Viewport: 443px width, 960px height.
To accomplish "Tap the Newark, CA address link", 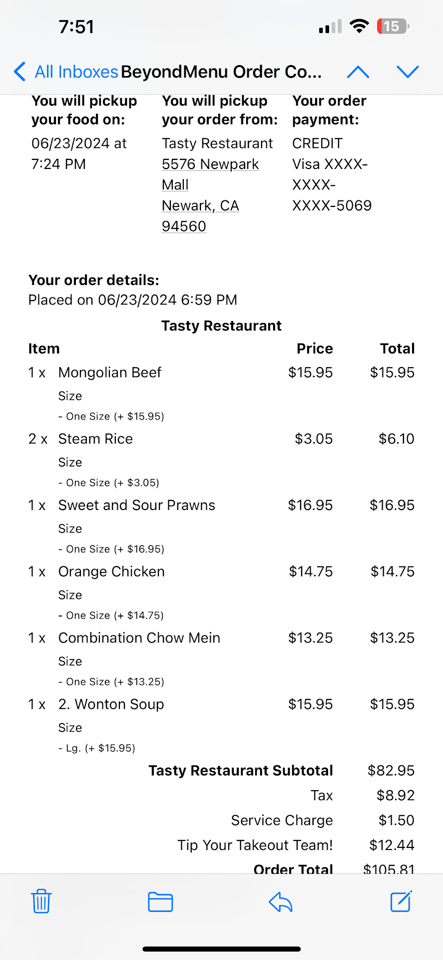I will pos(200,205).
